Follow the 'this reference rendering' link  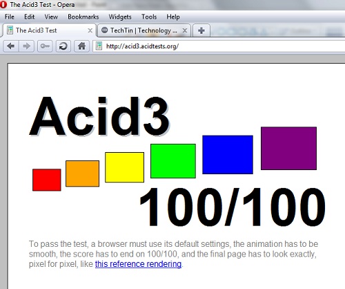pos(138,264)
